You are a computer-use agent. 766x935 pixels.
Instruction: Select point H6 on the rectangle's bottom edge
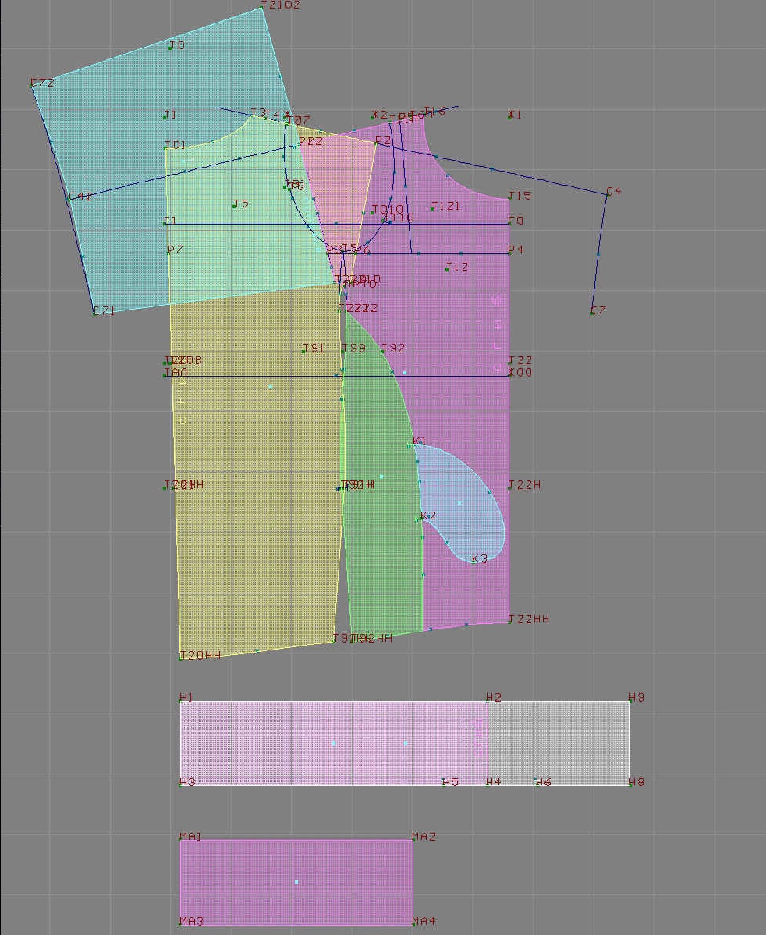tap(537, 782)
